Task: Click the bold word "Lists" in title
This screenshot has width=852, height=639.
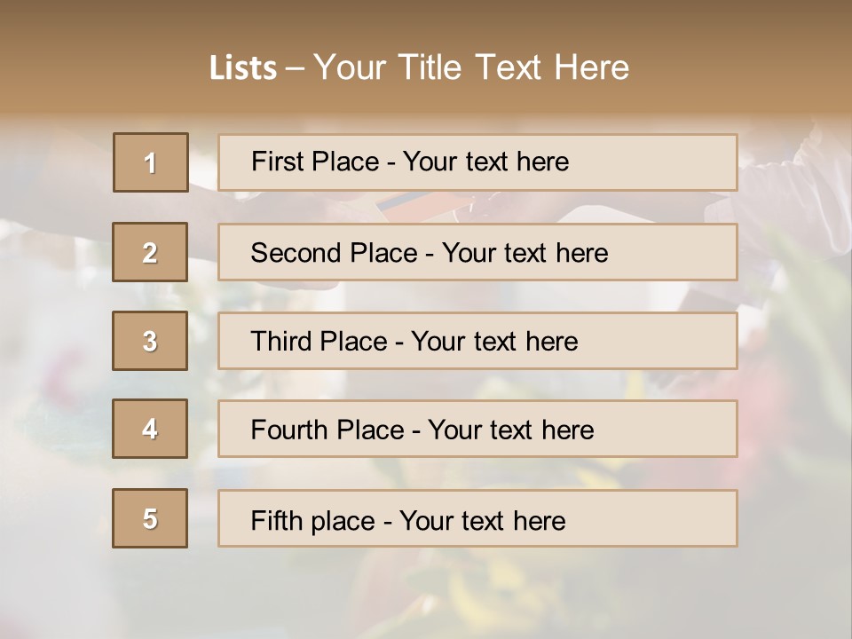Action: (242, 68)
